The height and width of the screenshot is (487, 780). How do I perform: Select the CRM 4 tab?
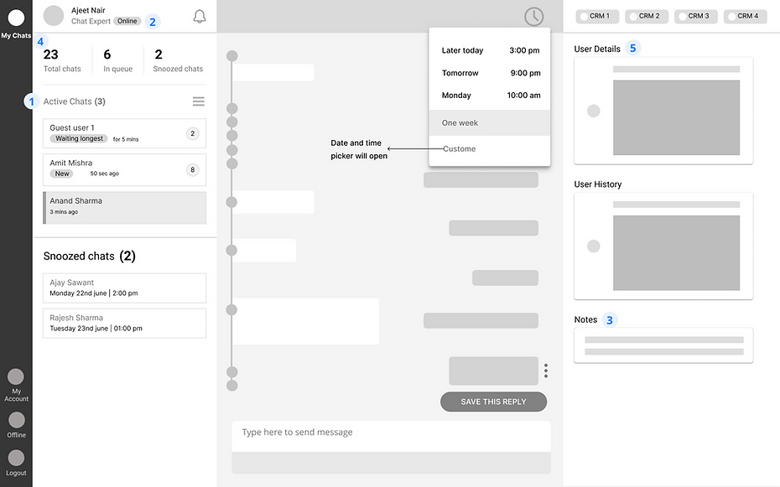tap(745, 17)
